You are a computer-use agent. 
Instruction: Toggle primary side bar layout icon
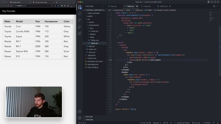tap(209, 2)
